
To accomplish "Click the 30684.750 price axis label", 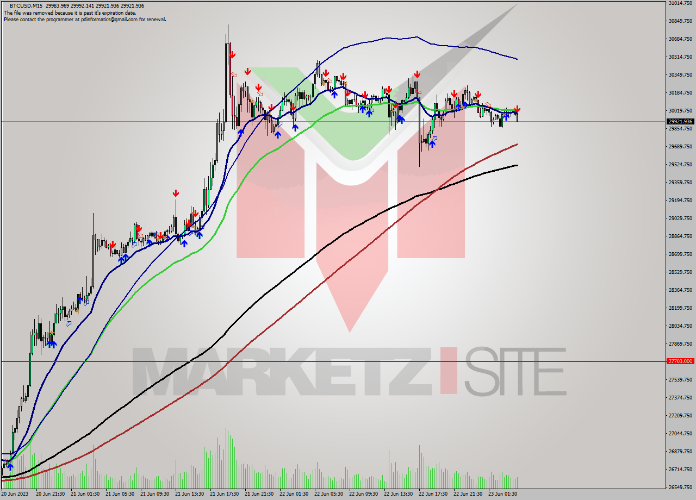I will coord(680,39).
